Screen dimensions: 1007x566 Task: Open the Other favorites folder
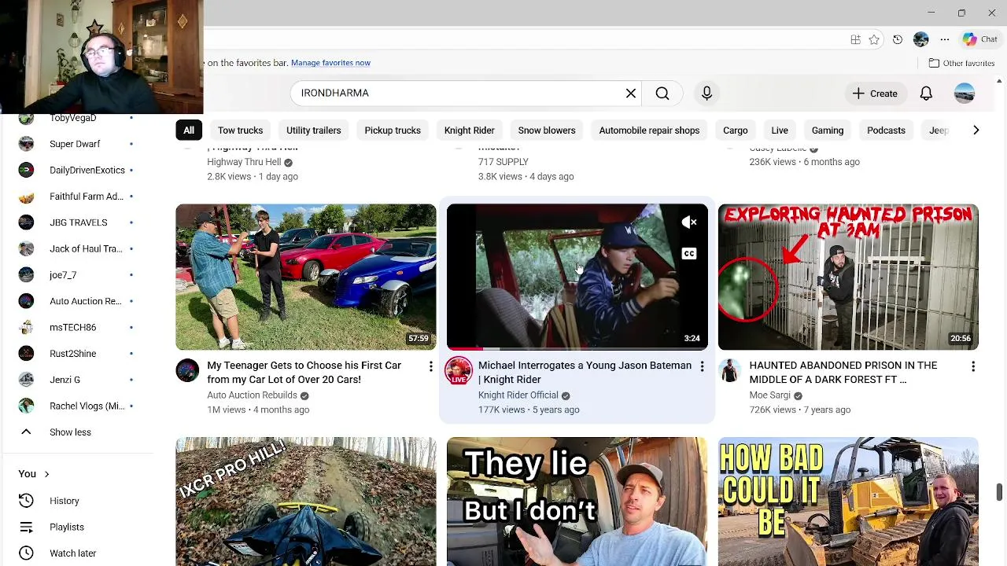pos(962,63)
